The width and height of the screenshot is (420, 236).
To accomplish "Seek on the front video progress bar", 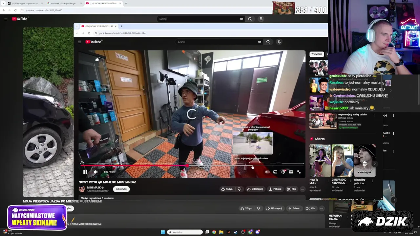I will 192,165.
